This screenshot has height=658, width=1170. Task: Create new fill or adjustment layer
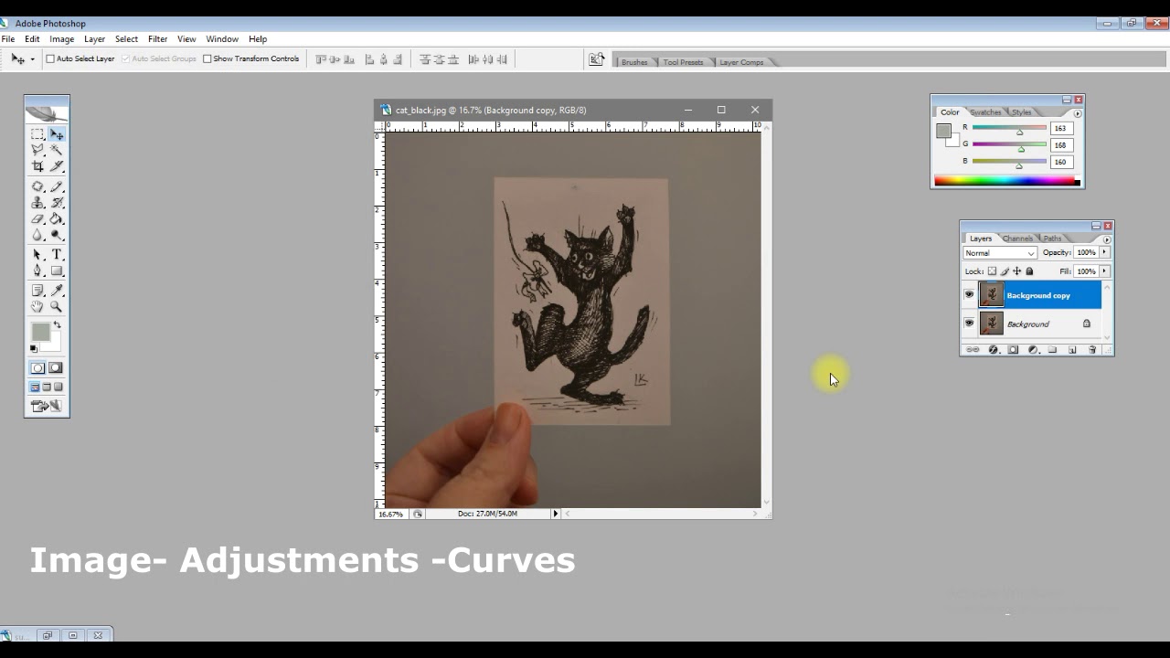pos(1033,350)
